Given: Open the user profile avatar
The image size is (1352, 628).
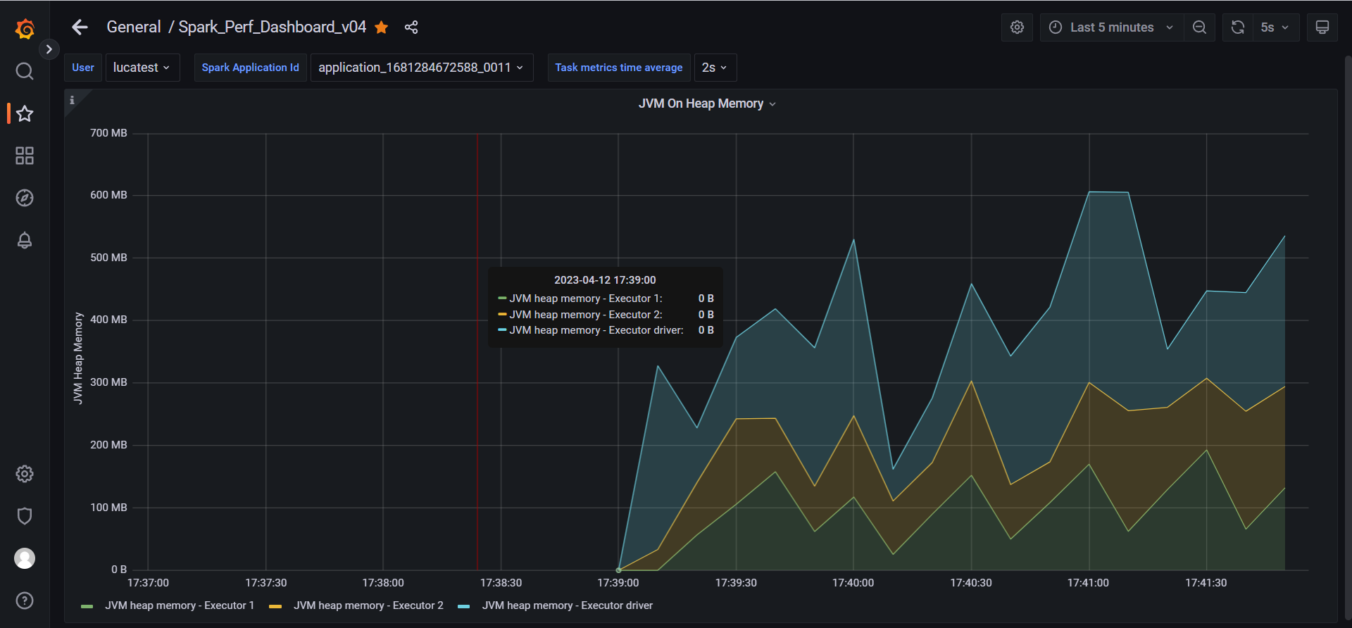Looking at the screenshot, I should click(x=25, y=558).
